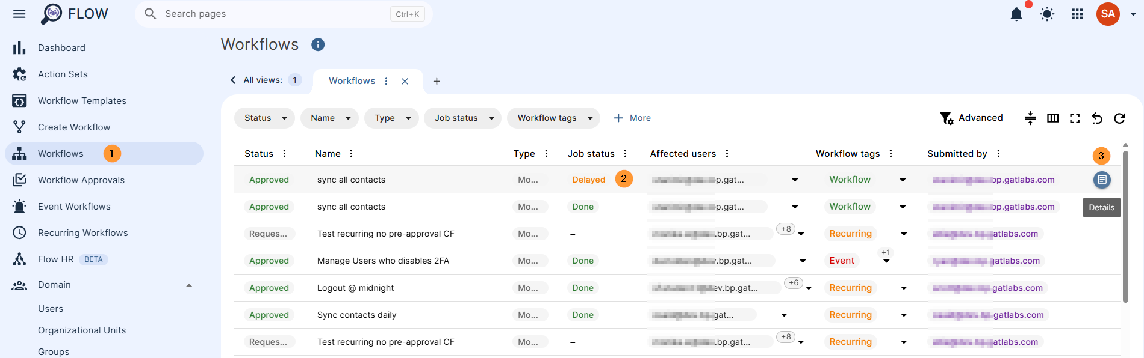Open Workflow Templates in sidebar
Image resolution: width=1144 pixels, height=358 pixels.
pyautogui.click(x=82, y=101)
